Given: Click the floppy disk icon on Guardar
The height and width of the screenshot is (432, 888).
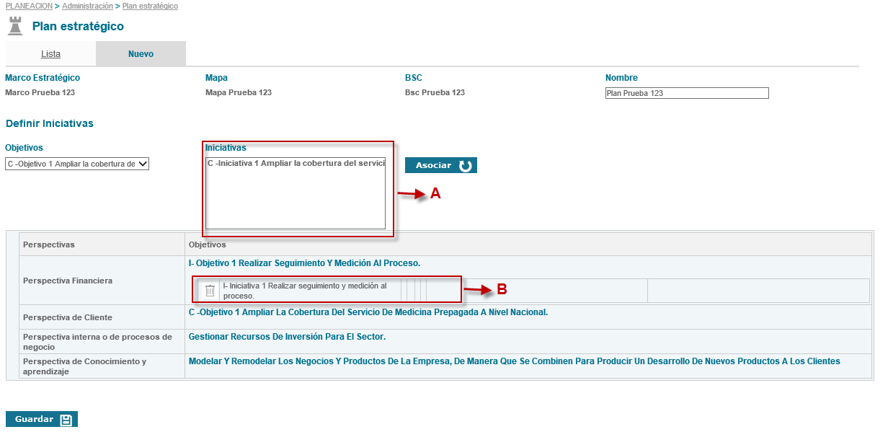Looking at the screenshot, I should point(66,420).
